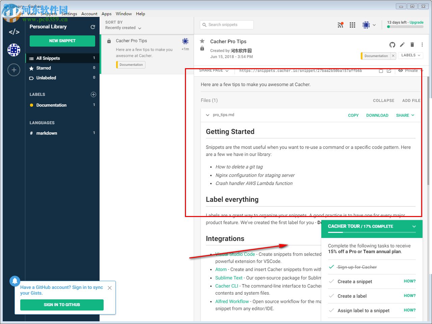Click the trial days progress bar
This screenshot has width=432, height=324.
[x=405, y=27]
